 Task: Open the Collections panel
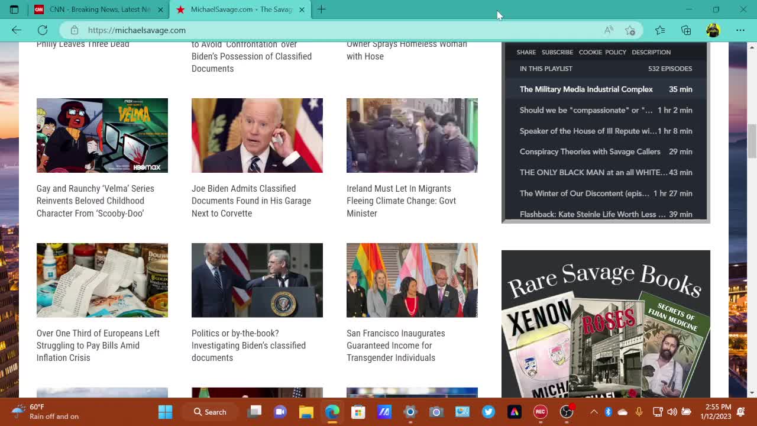(686, 30)
